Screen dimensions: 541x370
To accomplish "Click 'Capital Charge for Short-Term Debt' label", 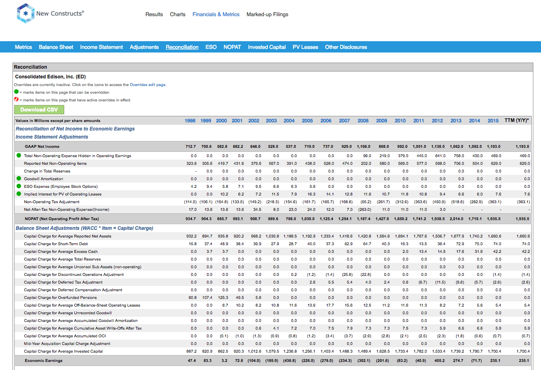I will tap(56, 244).
